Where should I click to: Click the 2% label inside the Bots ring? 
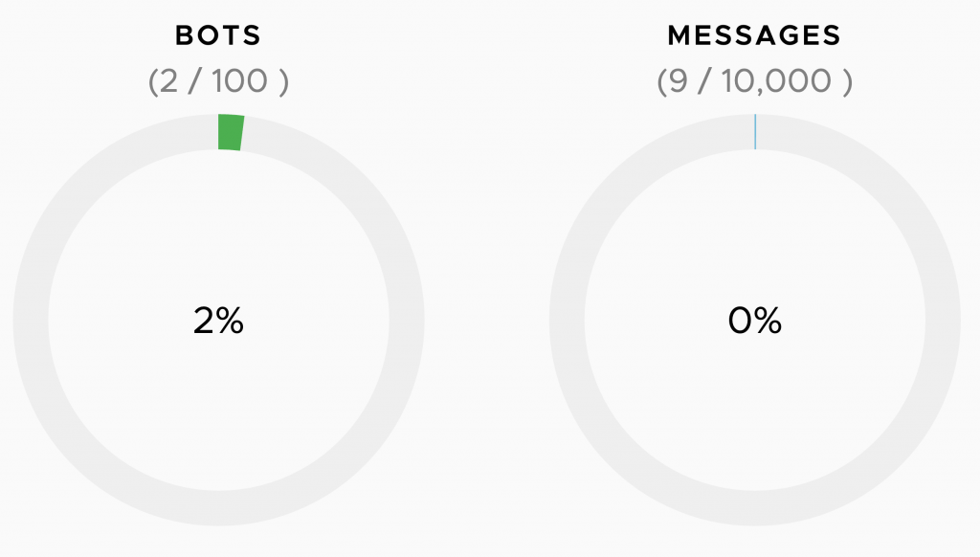(x=218, y=322)
